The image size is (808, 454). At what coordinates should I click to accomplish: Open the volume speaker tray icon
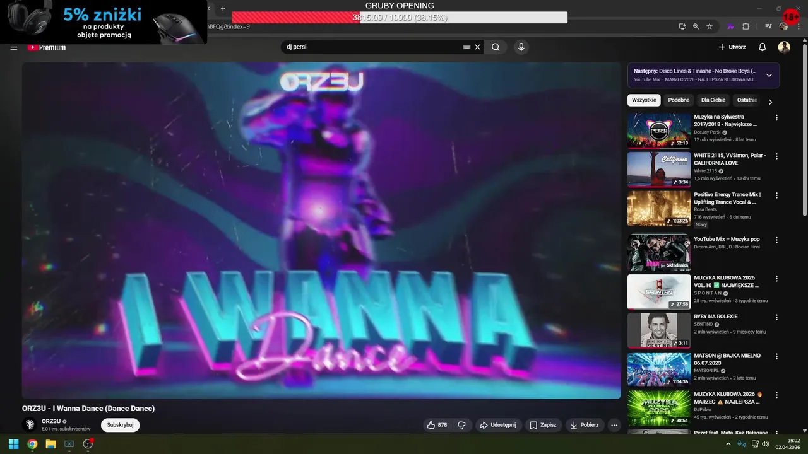coord(765,444)
